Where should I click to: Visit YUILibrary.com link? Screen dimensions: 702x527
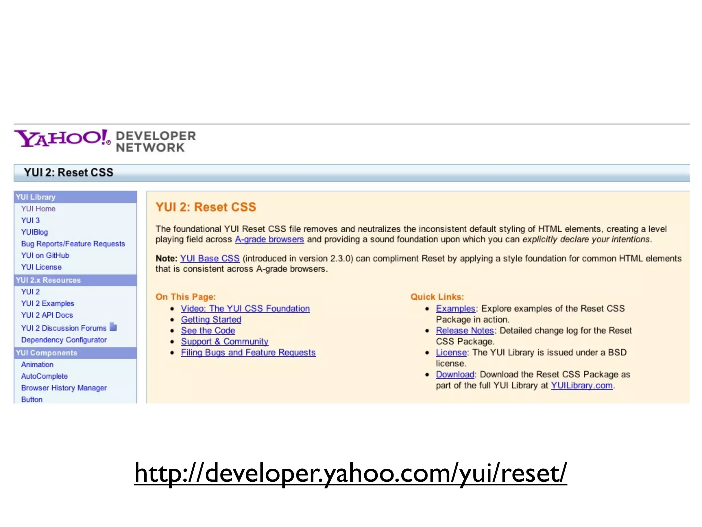click(582, 385)
